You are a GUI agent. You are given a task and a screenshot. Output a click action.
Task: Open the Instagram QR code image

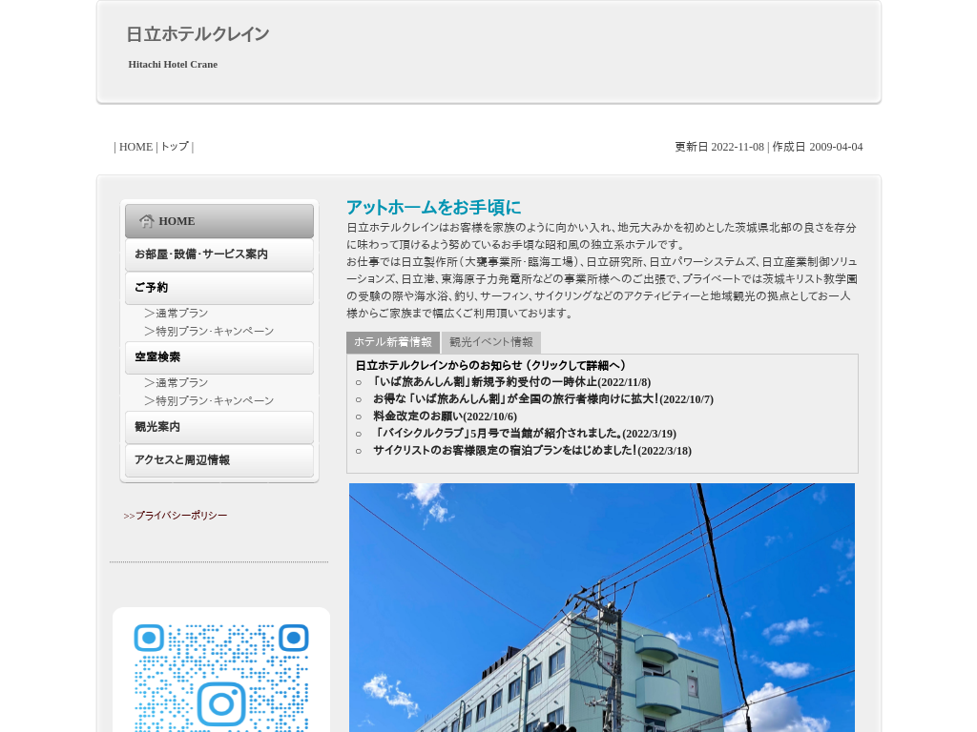click(221, 670)
